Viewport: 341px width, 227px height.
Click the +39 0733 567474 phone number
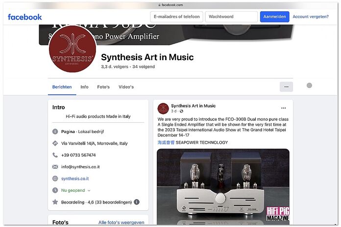coord(78,155)
